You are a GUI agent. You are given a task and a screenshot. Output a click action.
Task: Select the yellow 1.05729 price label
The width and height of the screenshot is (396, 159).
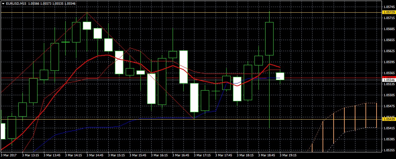pos(389,12)
